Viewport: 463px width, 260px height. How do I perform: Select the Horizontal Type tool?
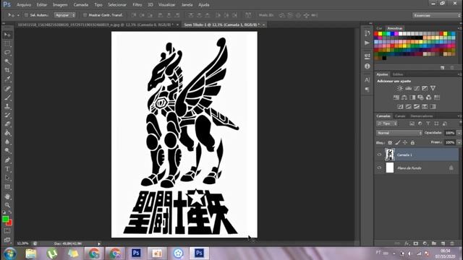[7, 169]
